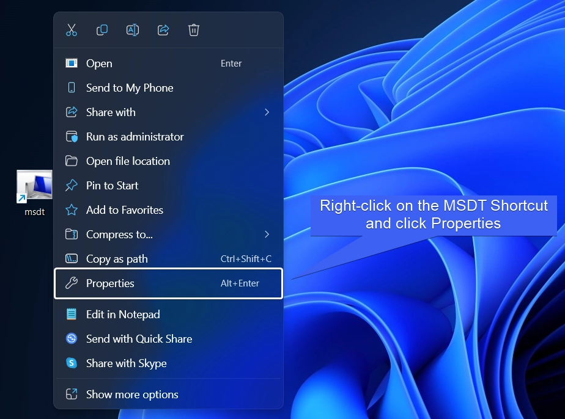Select Send with Quick Share
565x419 pixels.
168,339
